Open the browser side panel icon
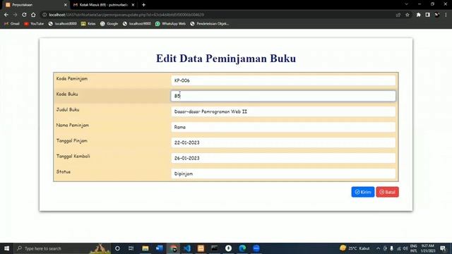Image resolution: width=452 pixels, height=254 pixels. tap(427, 15)
